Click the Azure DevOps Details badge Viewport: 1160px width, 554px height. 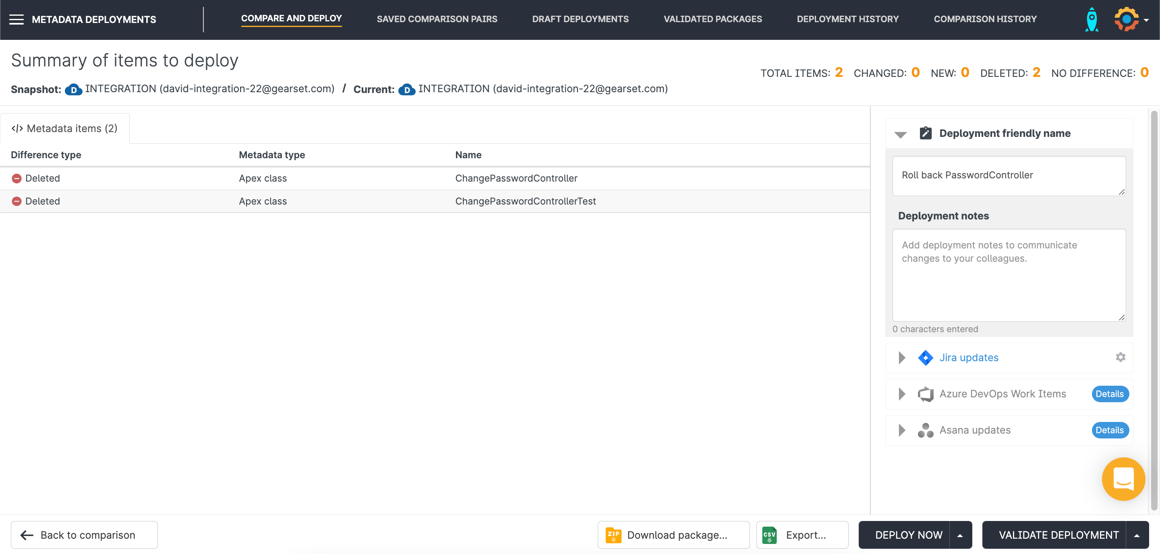click(1109, 394)
